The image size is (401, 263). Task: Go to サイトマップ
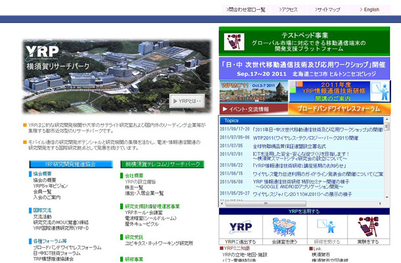click(x=327, y=10)
